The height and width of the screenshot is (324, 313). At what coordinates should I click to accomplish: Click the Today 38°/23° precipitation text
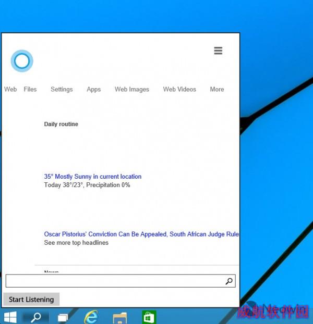(x=87, y=185)
